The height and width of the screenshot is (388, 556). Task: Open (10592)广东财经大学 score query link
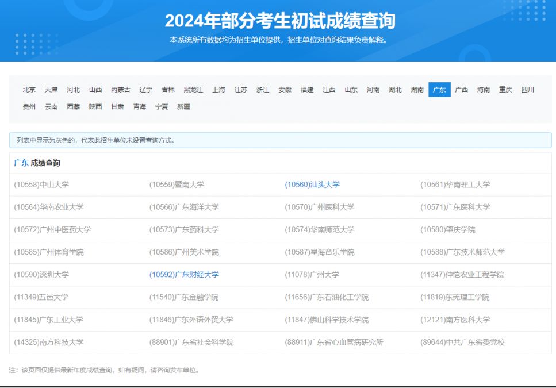[x=184, y=275]
